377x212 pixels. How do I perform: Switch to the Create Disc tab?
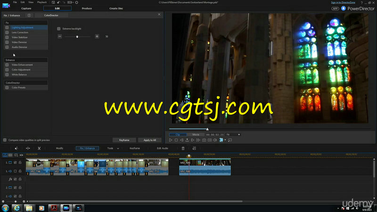pyautogui.click(x=116, y=8)
